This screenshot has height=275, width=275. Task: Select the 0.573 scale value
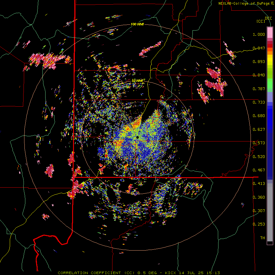pyautogui.click(x=259, y=143)
